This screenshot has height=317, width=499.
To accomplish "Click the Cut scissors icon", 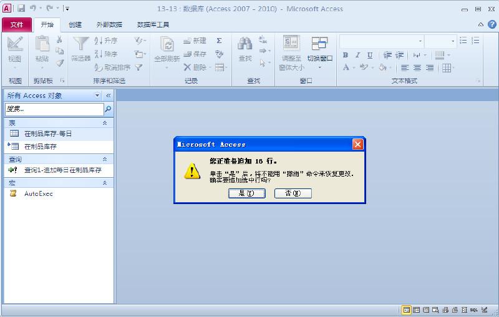I will click(59, 40).
